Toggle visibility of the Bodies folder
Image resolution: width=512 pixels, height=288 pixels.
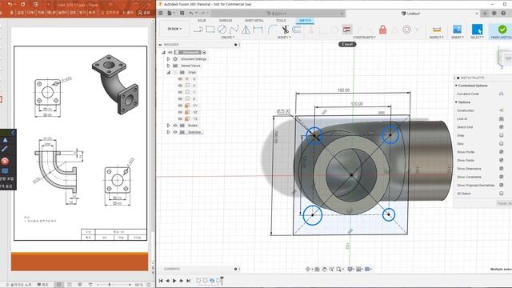point(175,126)
